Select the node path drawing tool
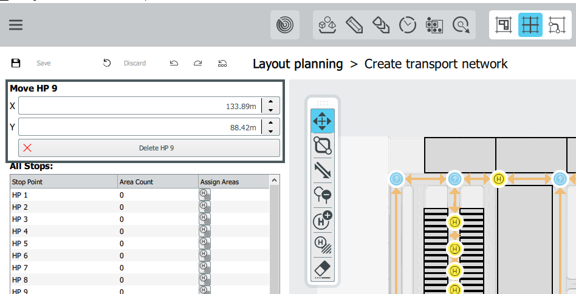This screenshot has width=576, height=294. click(323, 145)
